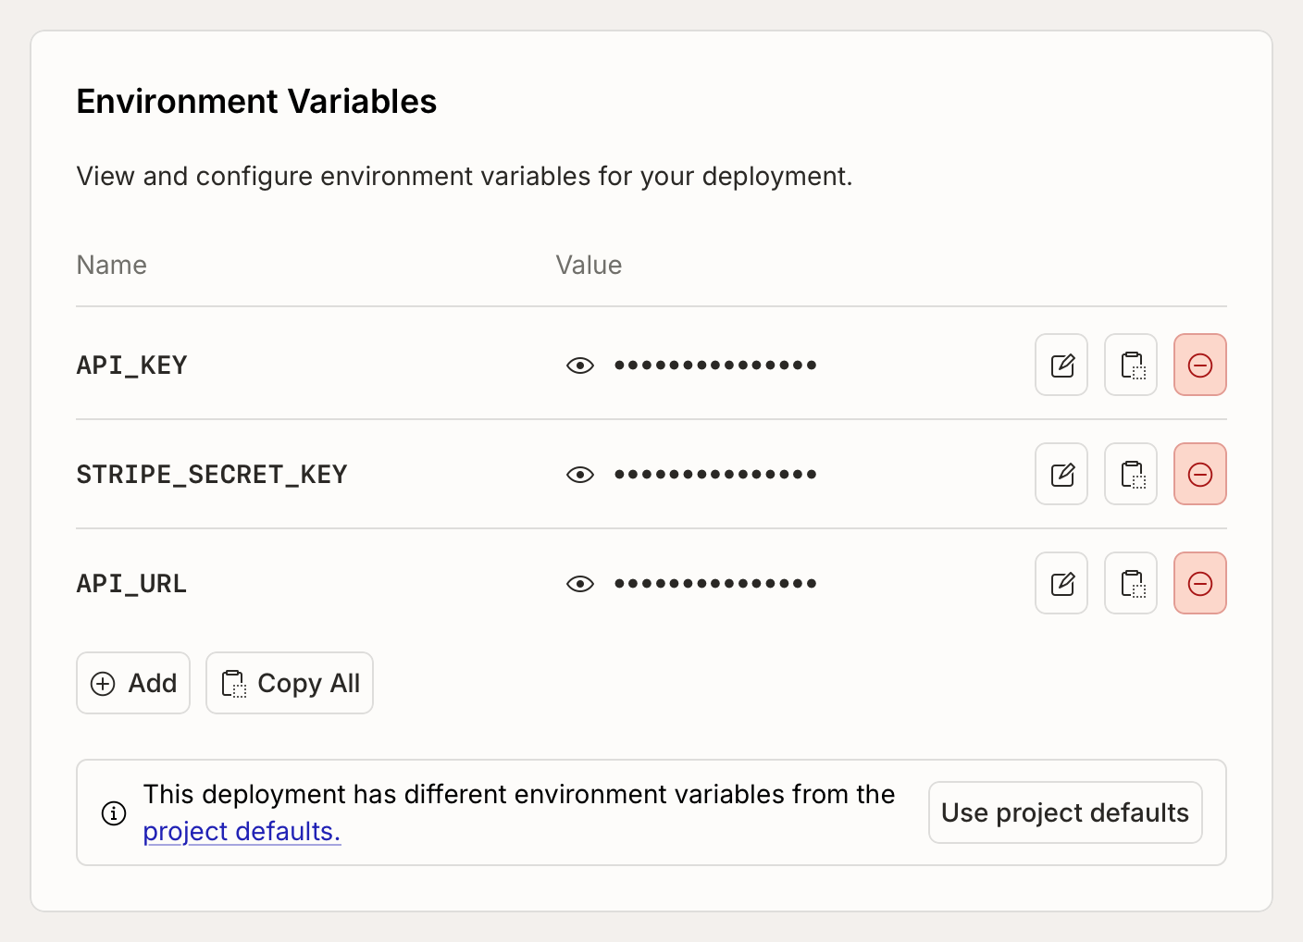The height and width of the screenshot is (942, 1303).
Task: Copy the STRIPE_SECRET_KEY value
Action: [1131, 474]
